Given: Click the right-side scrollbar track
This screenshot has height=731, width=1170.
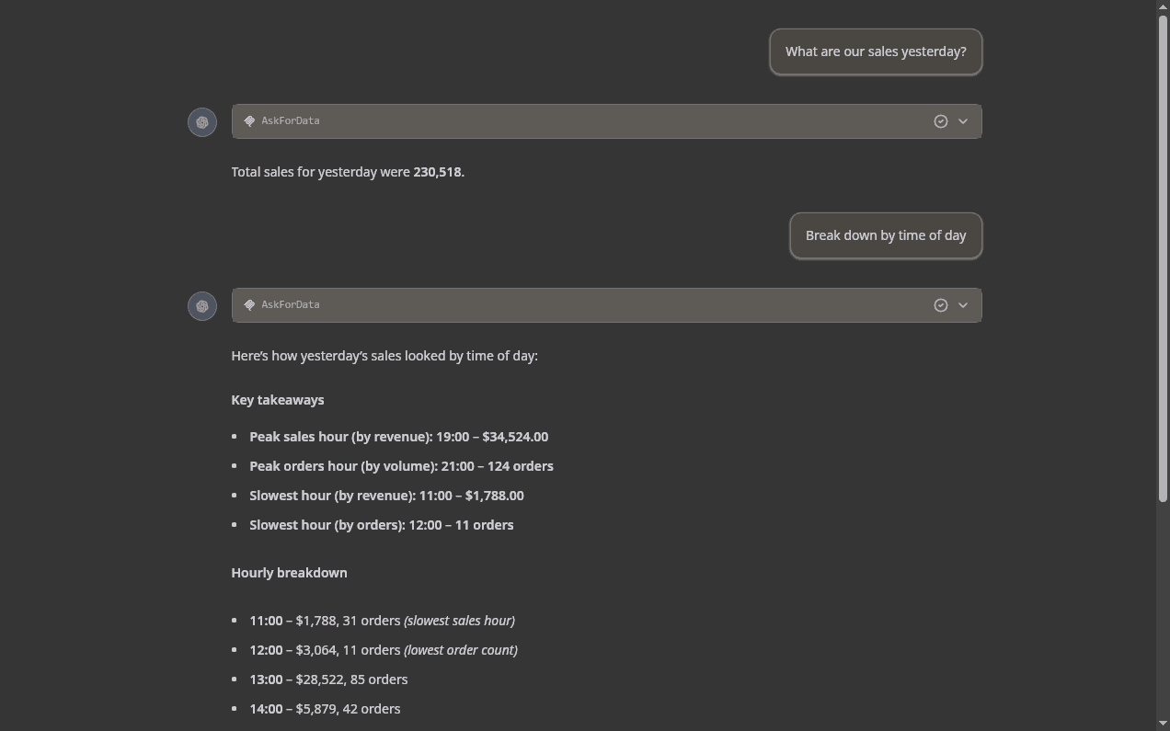Looking at the screenshot, I should (x=1163, y=368).
